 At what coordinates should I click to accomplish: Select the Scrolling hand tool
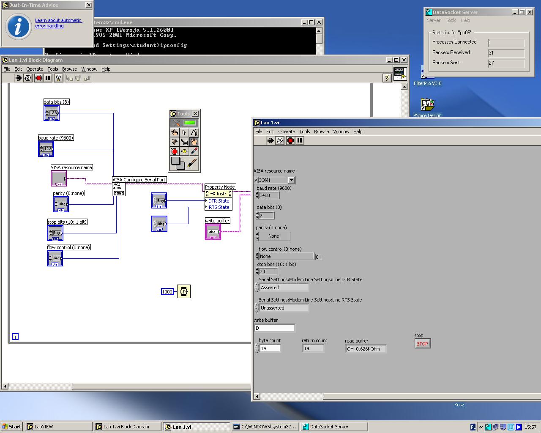tap(194, 142)
